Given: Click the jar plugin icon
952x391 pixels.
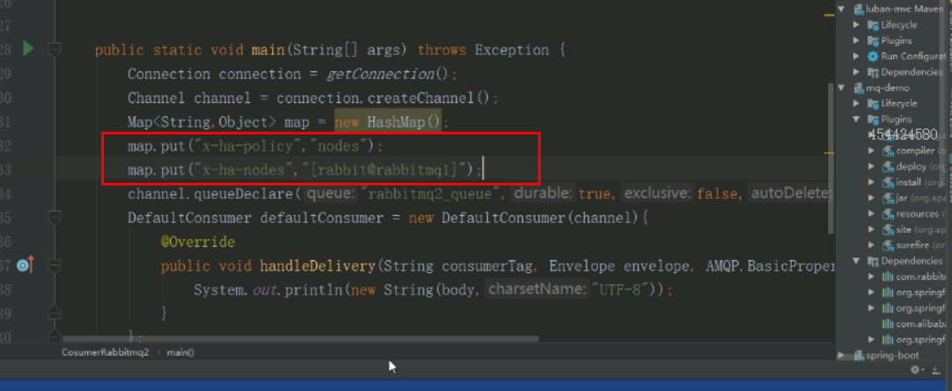Looking at the screenshot, I should pos(889,199).
